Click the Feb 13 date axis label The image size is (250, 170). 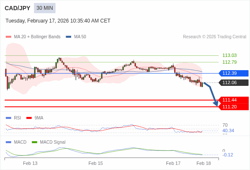[x=30, y=163]
